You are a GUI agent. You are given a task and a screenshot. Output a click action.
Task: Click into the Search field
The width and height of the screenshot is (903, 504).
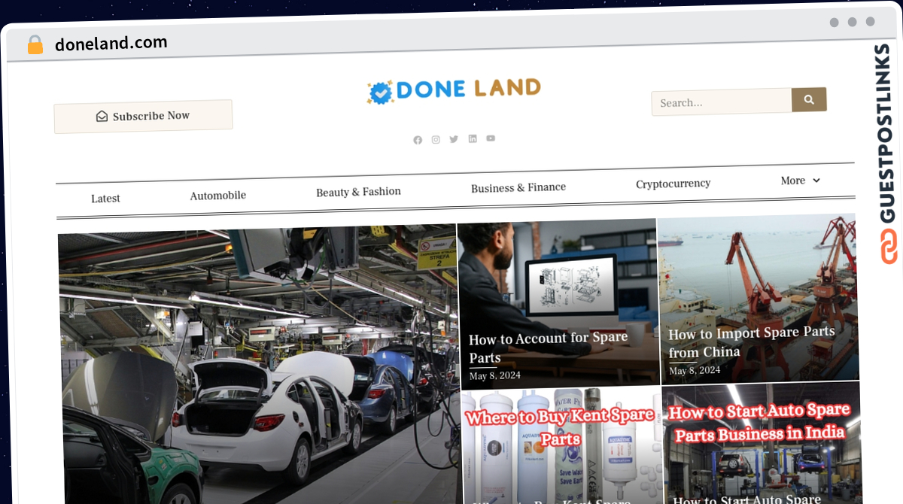(x=722, y=102)
